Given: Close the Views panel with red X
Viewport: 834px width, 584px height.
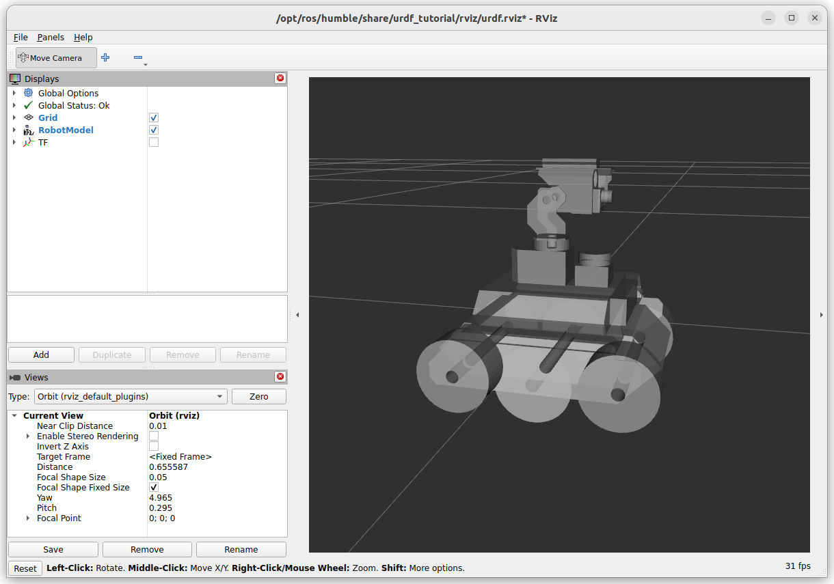Looking at the screenshot, I should (x=280, y=377).
